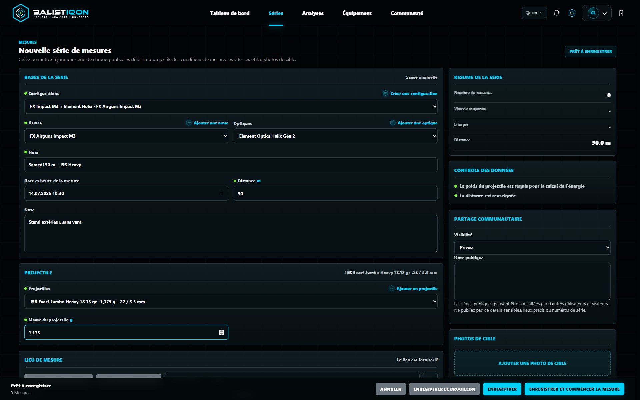The width and height of the screenshot is (640, 400).
Task: Click the Ajouter une optique icon
Action: [393, 123]
